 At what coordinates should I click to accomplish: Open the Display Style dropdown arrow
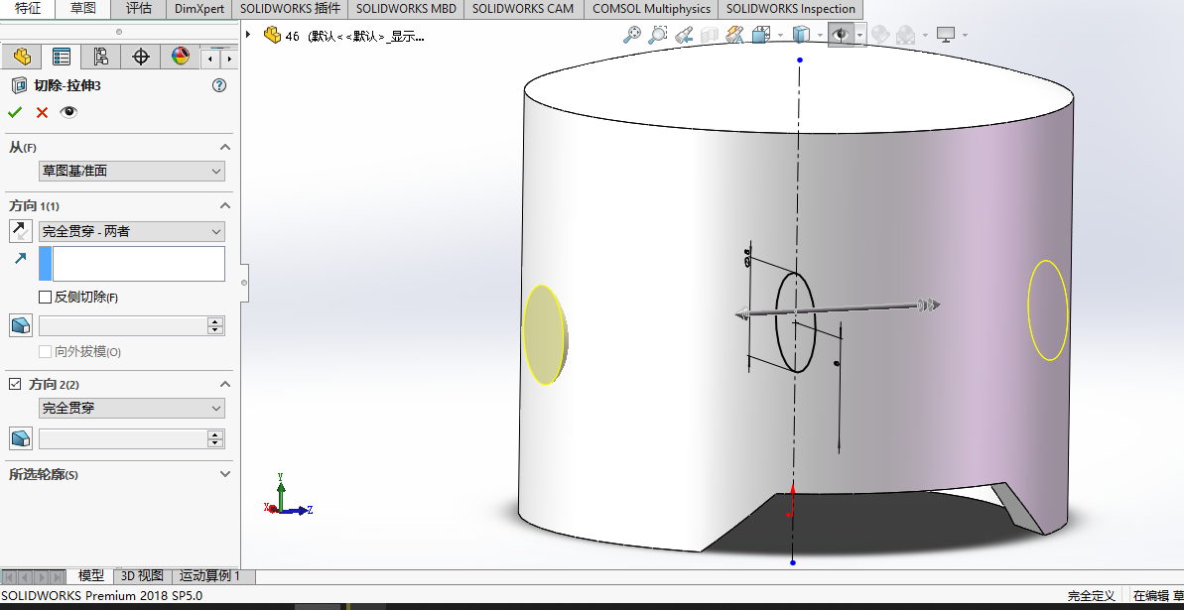(820, 35)
